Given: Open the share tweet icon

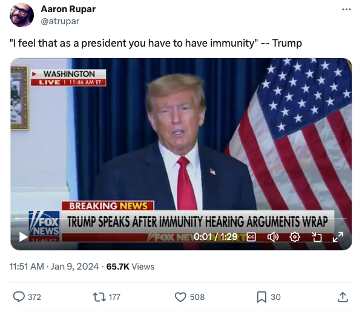Looking at the screenshot, I should (343, 297).
